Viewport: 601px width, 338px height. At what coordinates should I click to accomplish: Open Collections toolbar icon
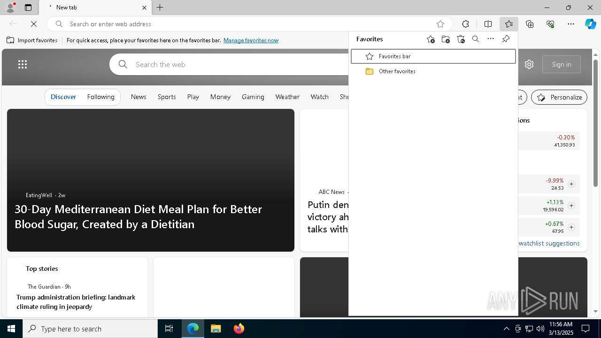(x=530, y=24)
